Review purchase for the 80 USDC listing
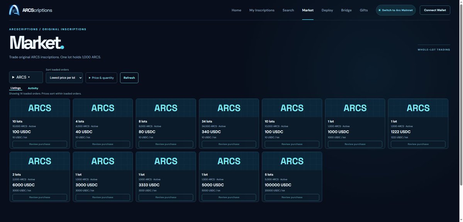 [166, 144]
